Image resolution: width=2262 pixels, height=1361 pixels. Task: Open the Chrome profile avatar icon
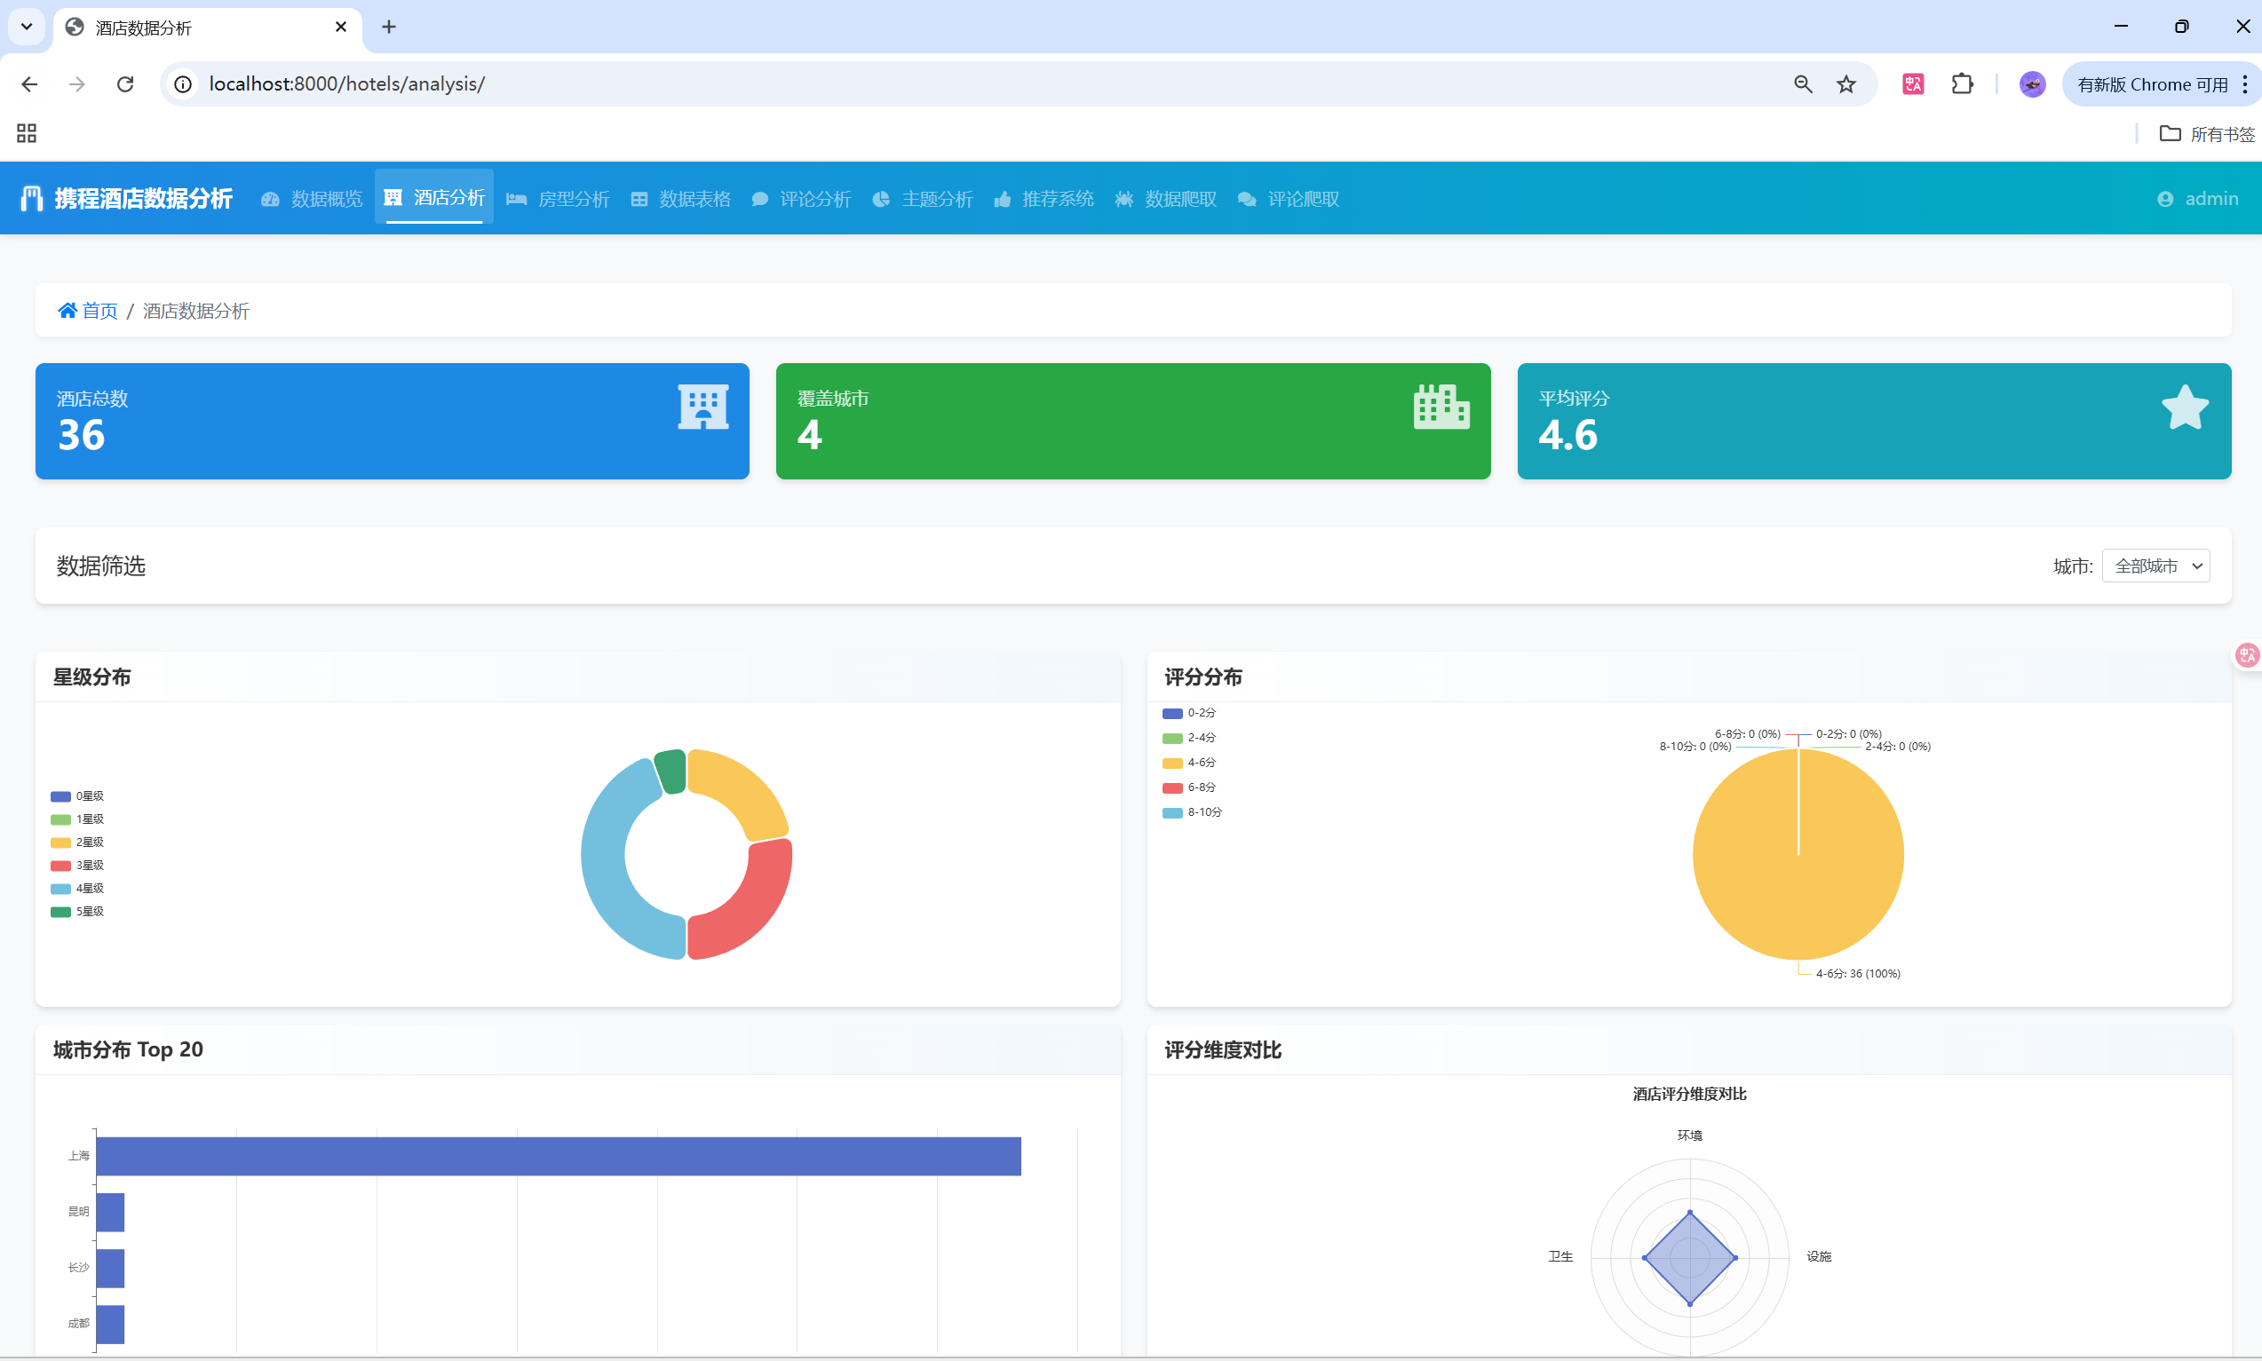coord(2032,84)
